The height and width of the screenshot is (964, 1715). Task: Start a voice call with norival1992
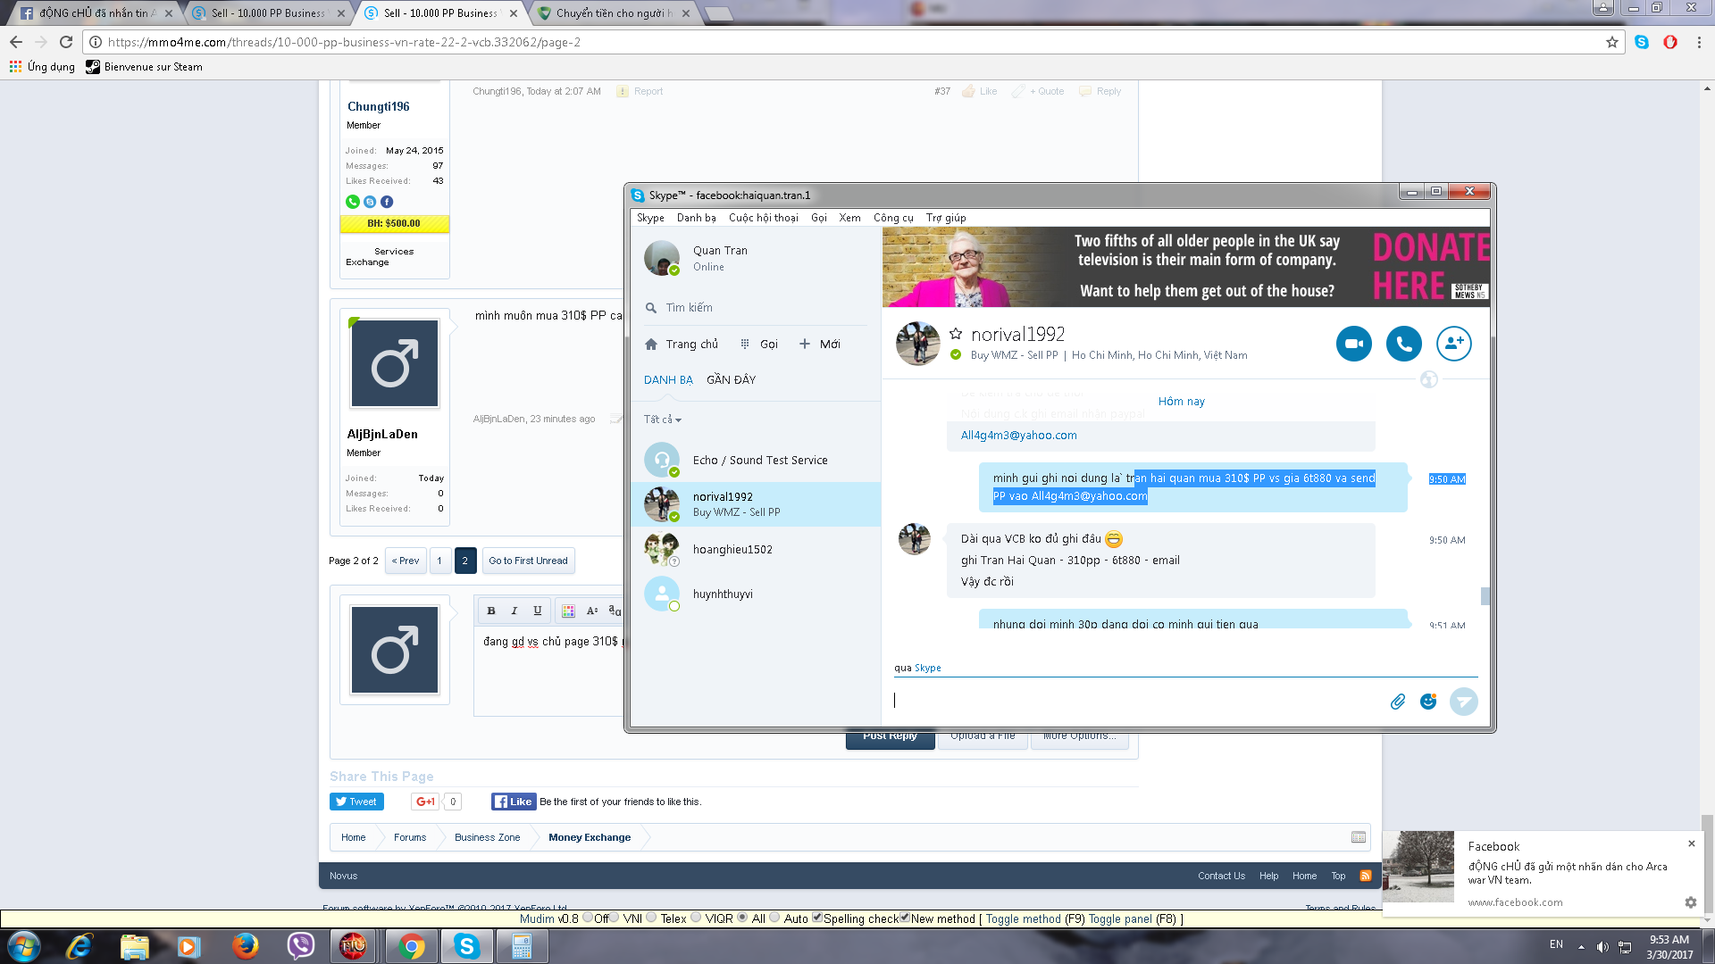pos(1403,344)
